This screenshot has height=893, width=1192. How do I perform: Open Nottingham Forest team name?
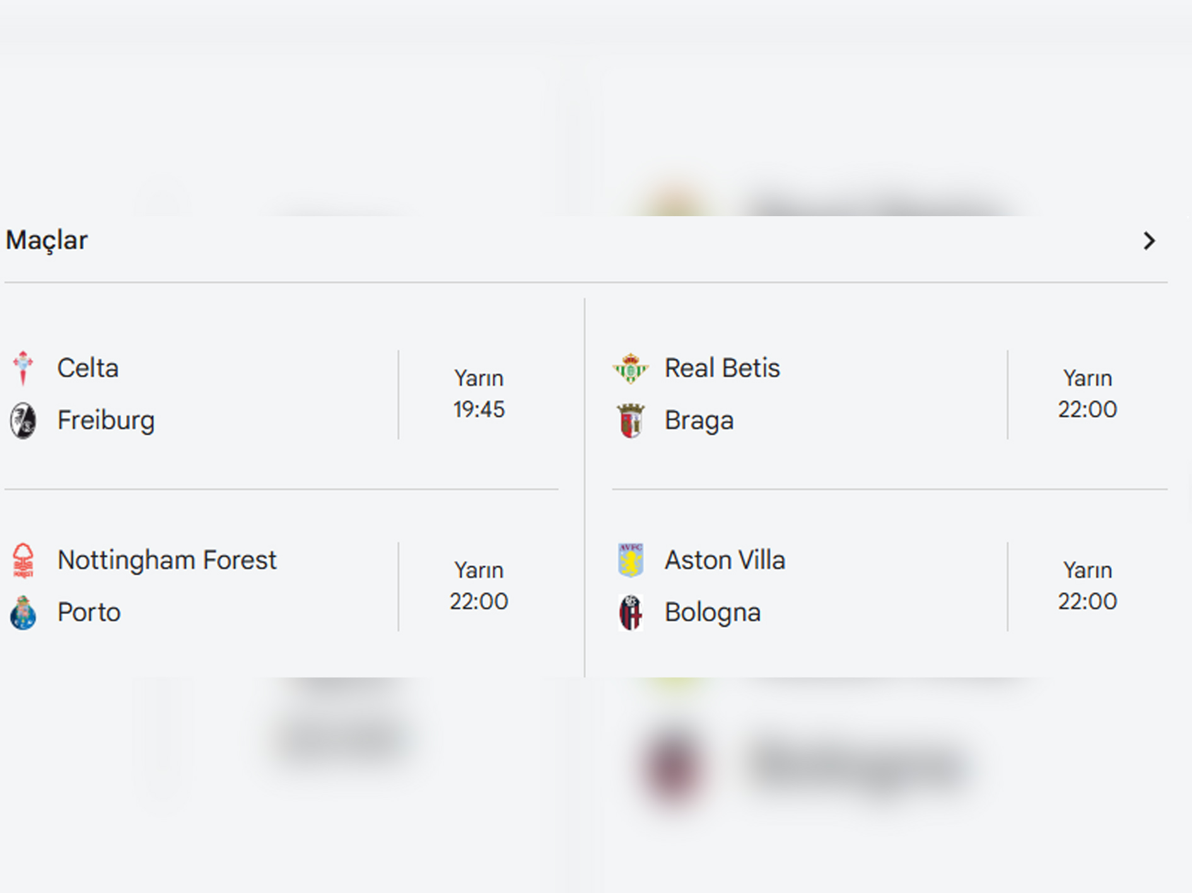167,560
